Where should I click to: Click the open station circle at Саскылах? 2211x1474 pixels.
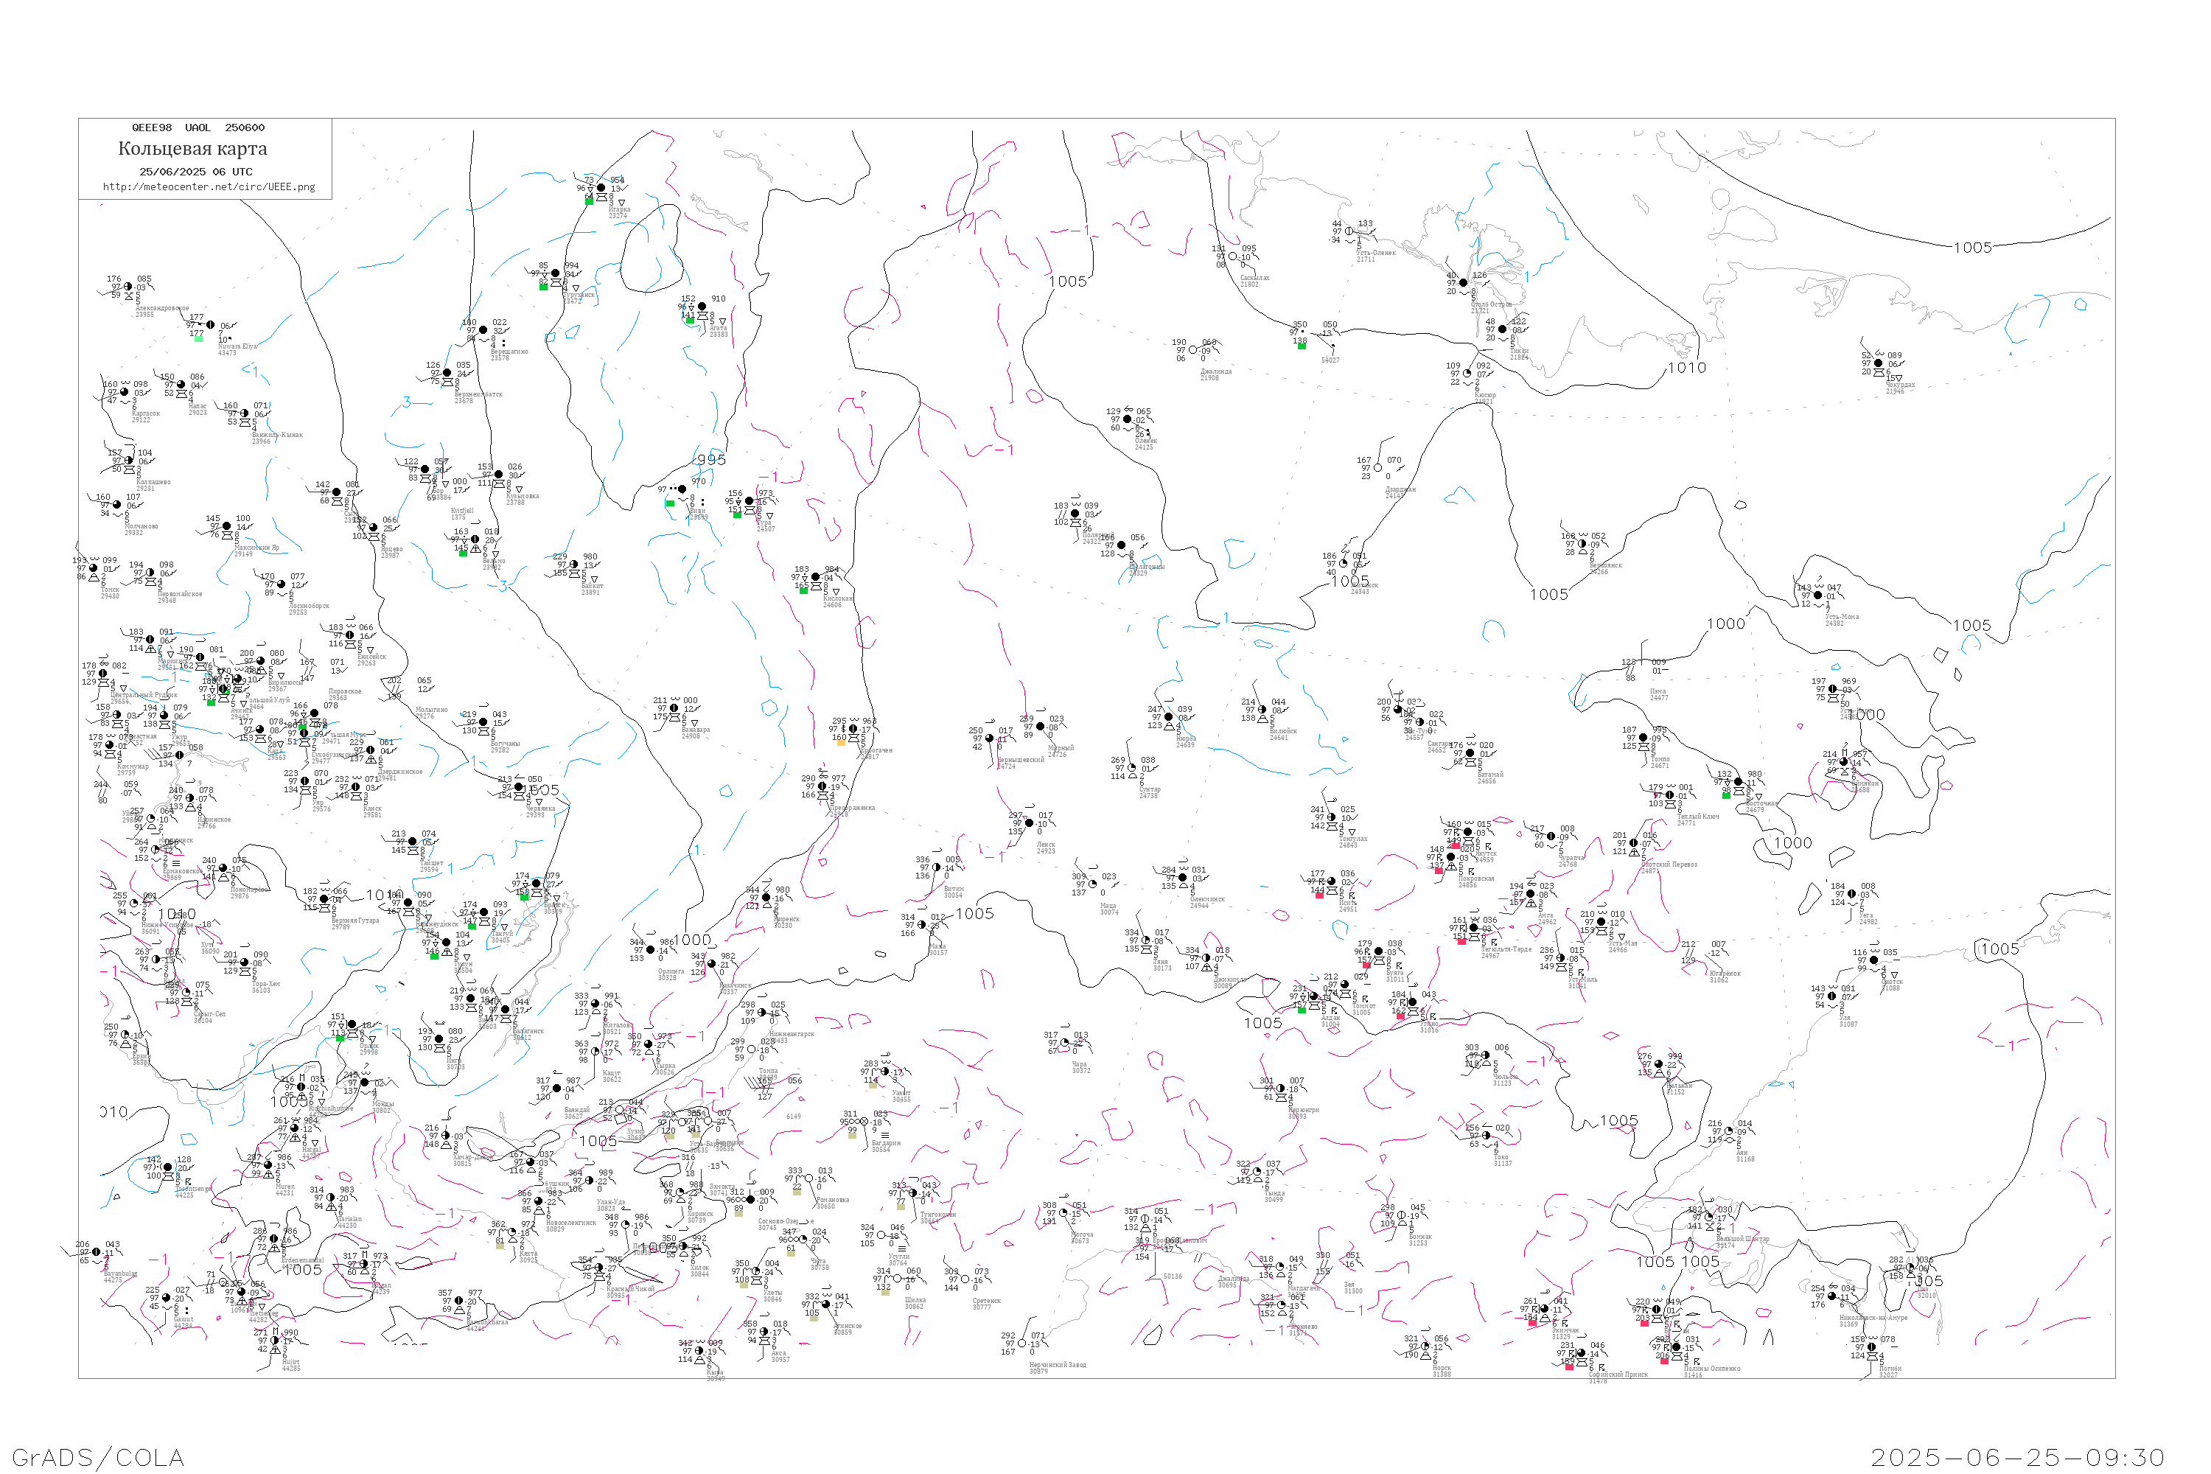tap(1232, 256)
